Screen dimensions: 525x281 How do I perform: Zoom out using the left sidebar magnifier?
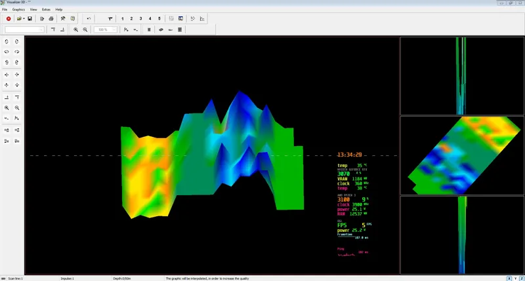tap(17, 108)
